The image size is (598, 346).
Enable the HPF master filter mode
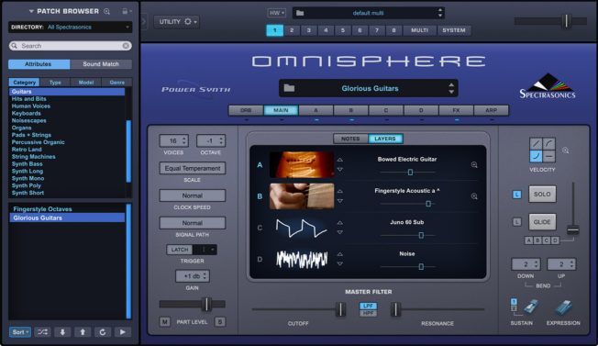(368, 313)
